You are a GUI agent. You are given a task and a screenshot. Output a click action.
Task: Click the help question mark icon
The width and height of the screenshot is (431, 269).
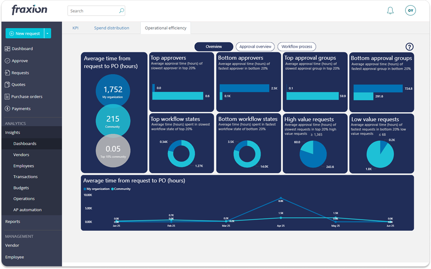point(410,46)
